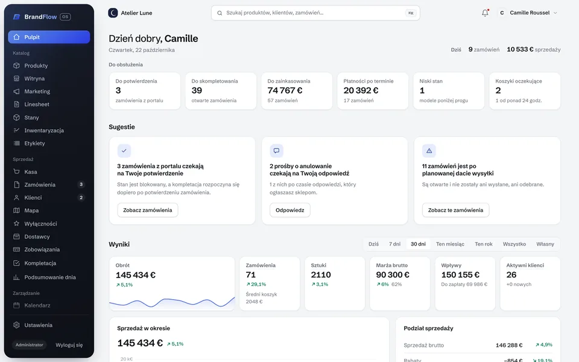
Task: Click the Dostawcy icon in sidebar
Action: click(16, 237)
